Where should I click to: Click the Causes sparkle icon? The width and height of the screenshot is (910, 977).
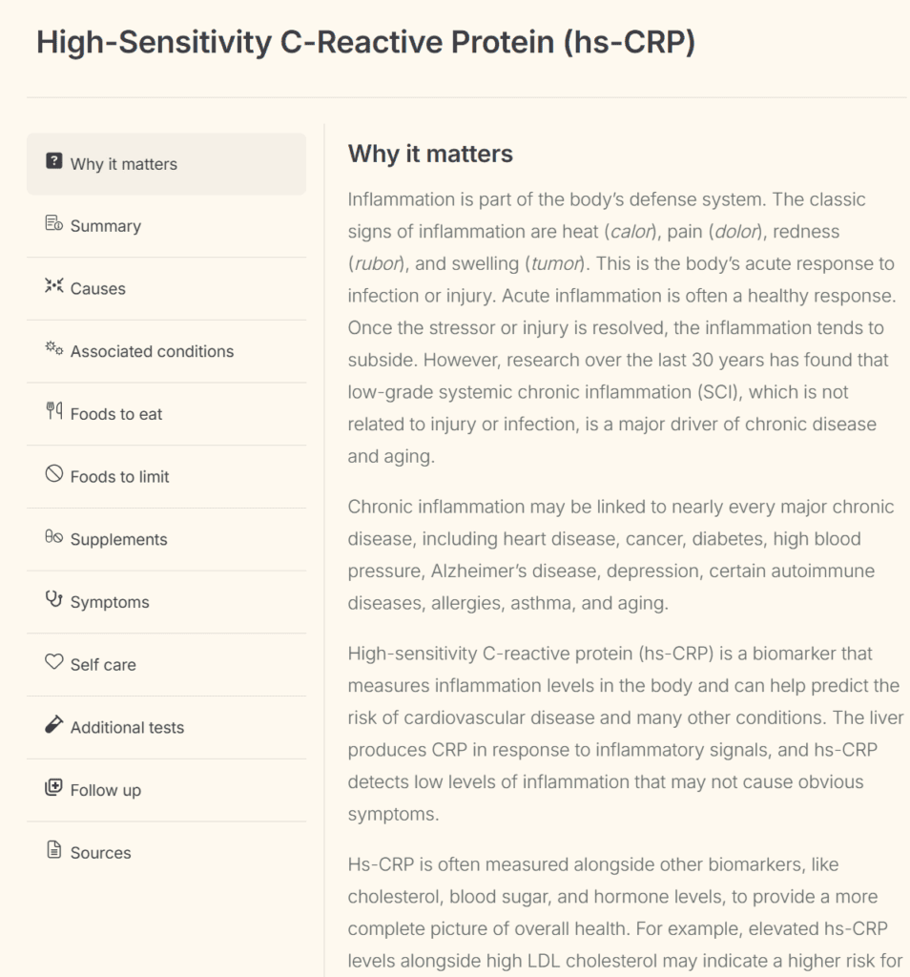[x=54, y=286]
